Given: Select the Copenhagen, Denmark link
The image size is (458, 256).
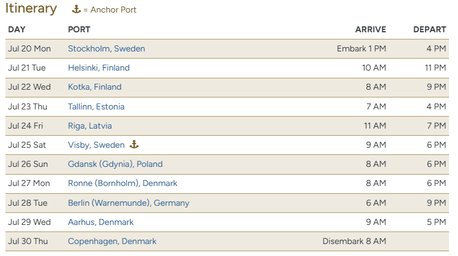Looking at the screenshot, I should tap(112, 242).
